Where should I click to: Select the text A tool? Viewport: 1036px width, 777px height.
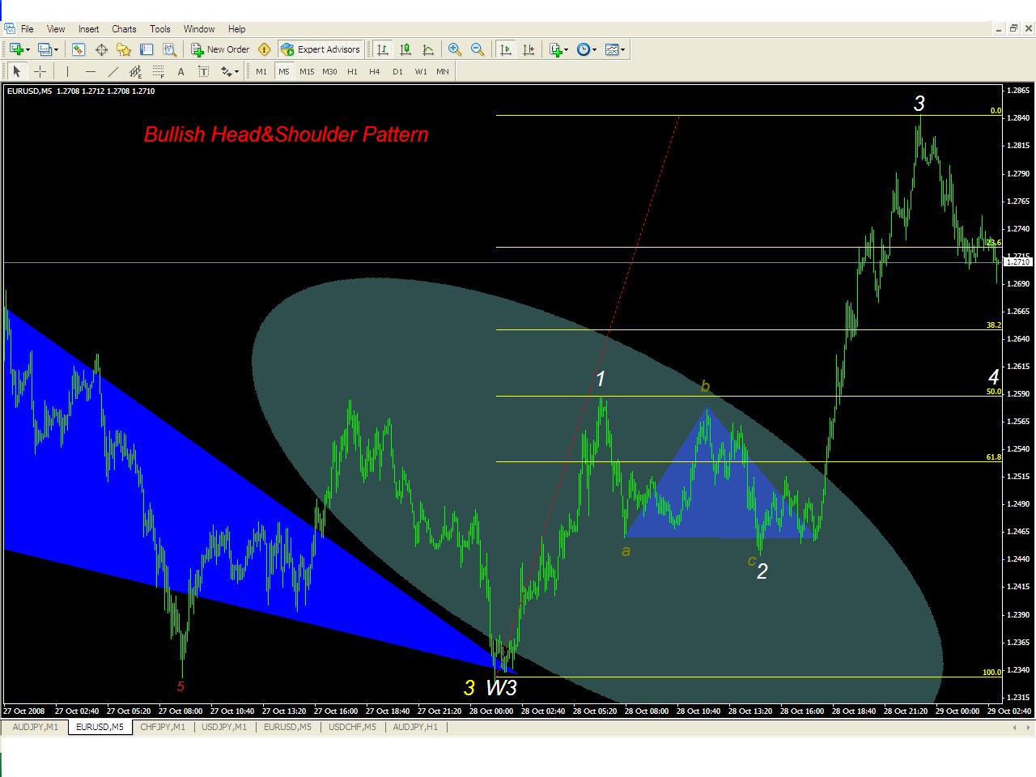tap(181, 71)
